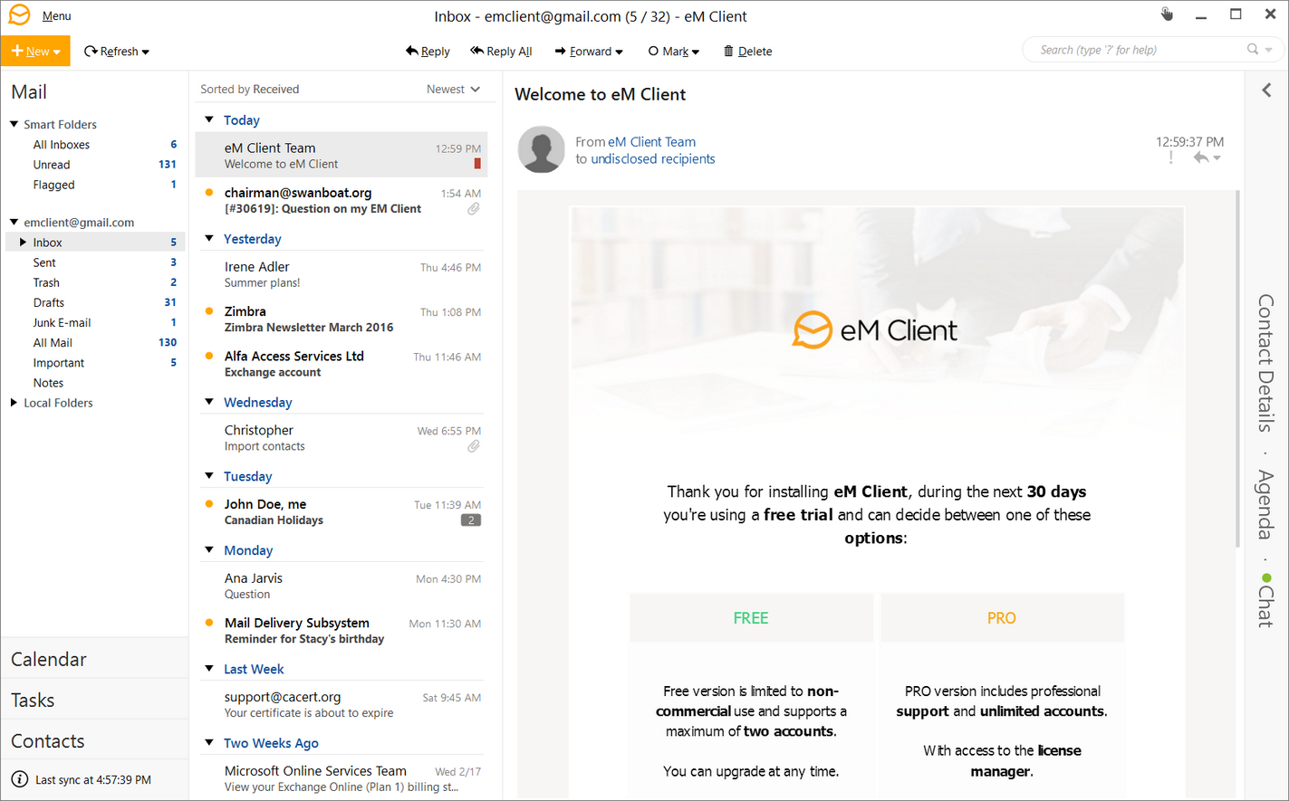Expand the right sidebar with chevron
1289x801 pixels.
[1266, 91]
